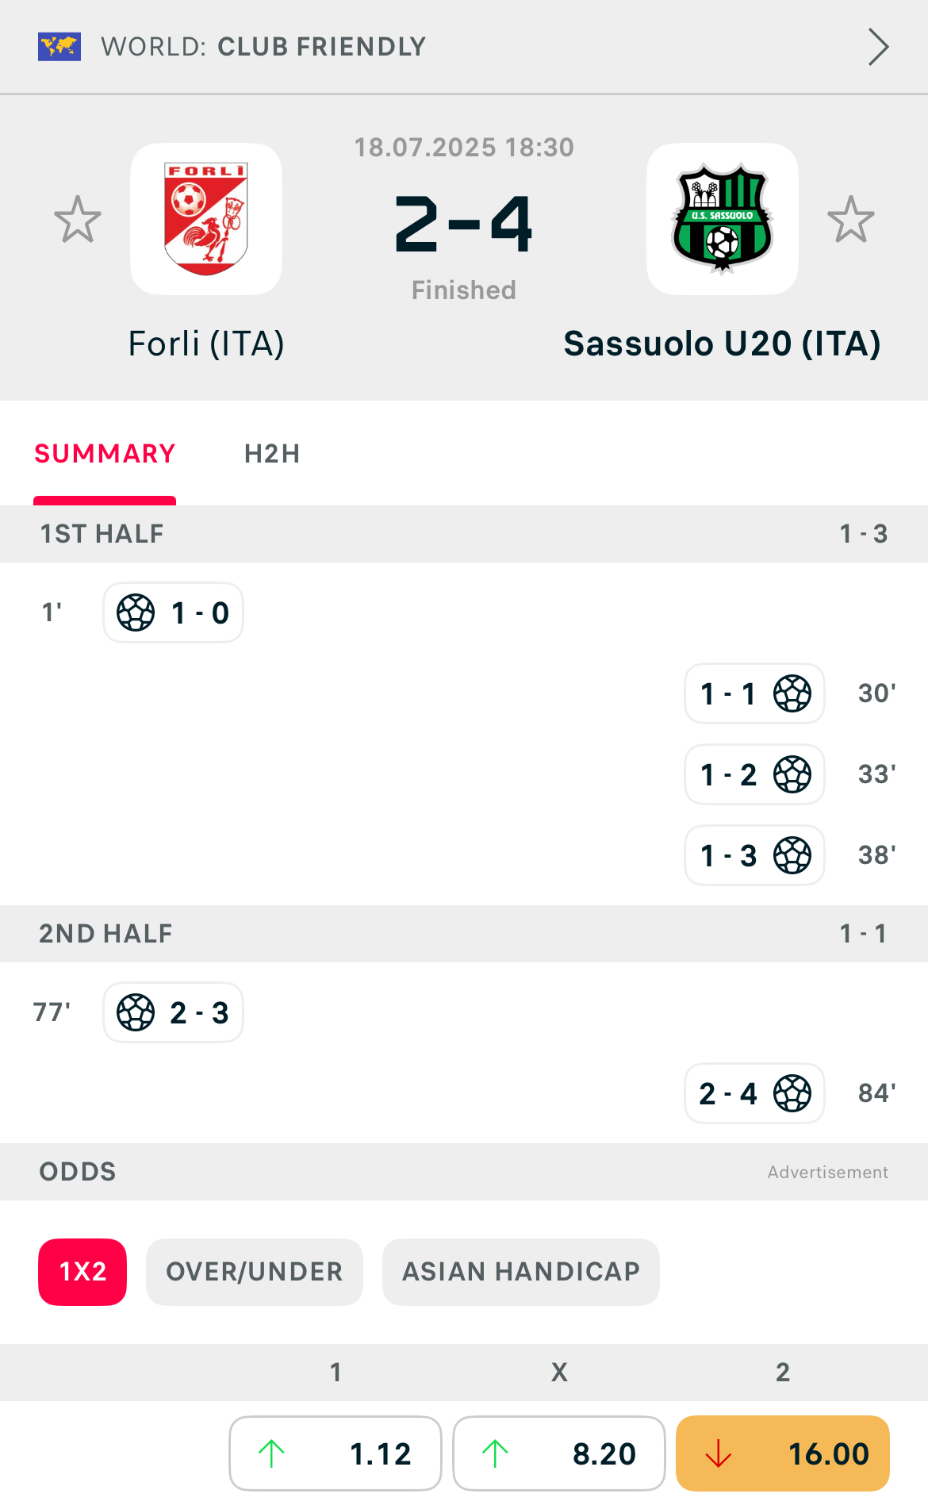The width and height of the screenshot is (928, 1509).
Task: Click the 77' goal 2-3 ball icon
Action: 136,1012
